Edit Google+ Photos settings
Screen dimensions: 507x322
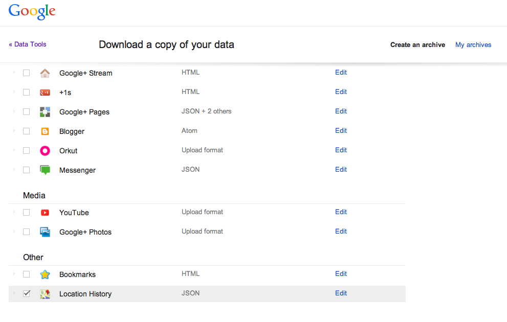[x=341, y=231]
